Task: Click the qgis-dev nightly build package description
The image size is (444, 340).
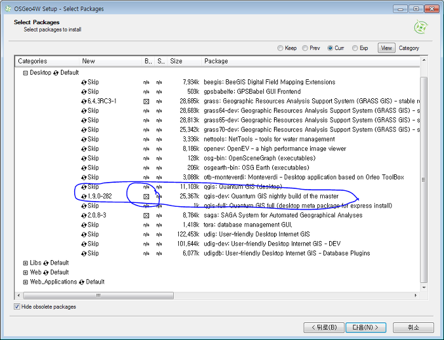Action: (271, 196)
